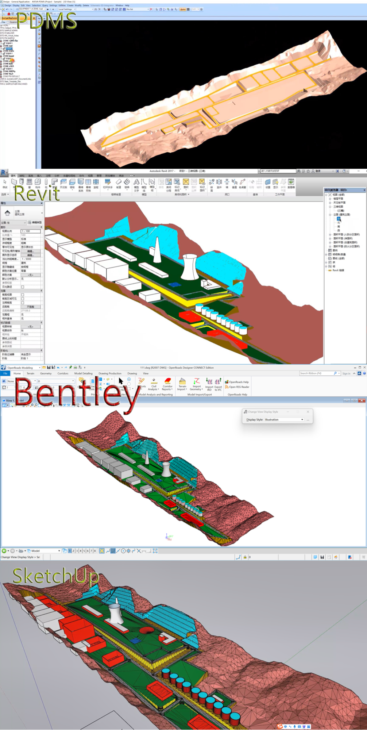Click Sign in on the OpenRoads title area

(x=346, y=373)
